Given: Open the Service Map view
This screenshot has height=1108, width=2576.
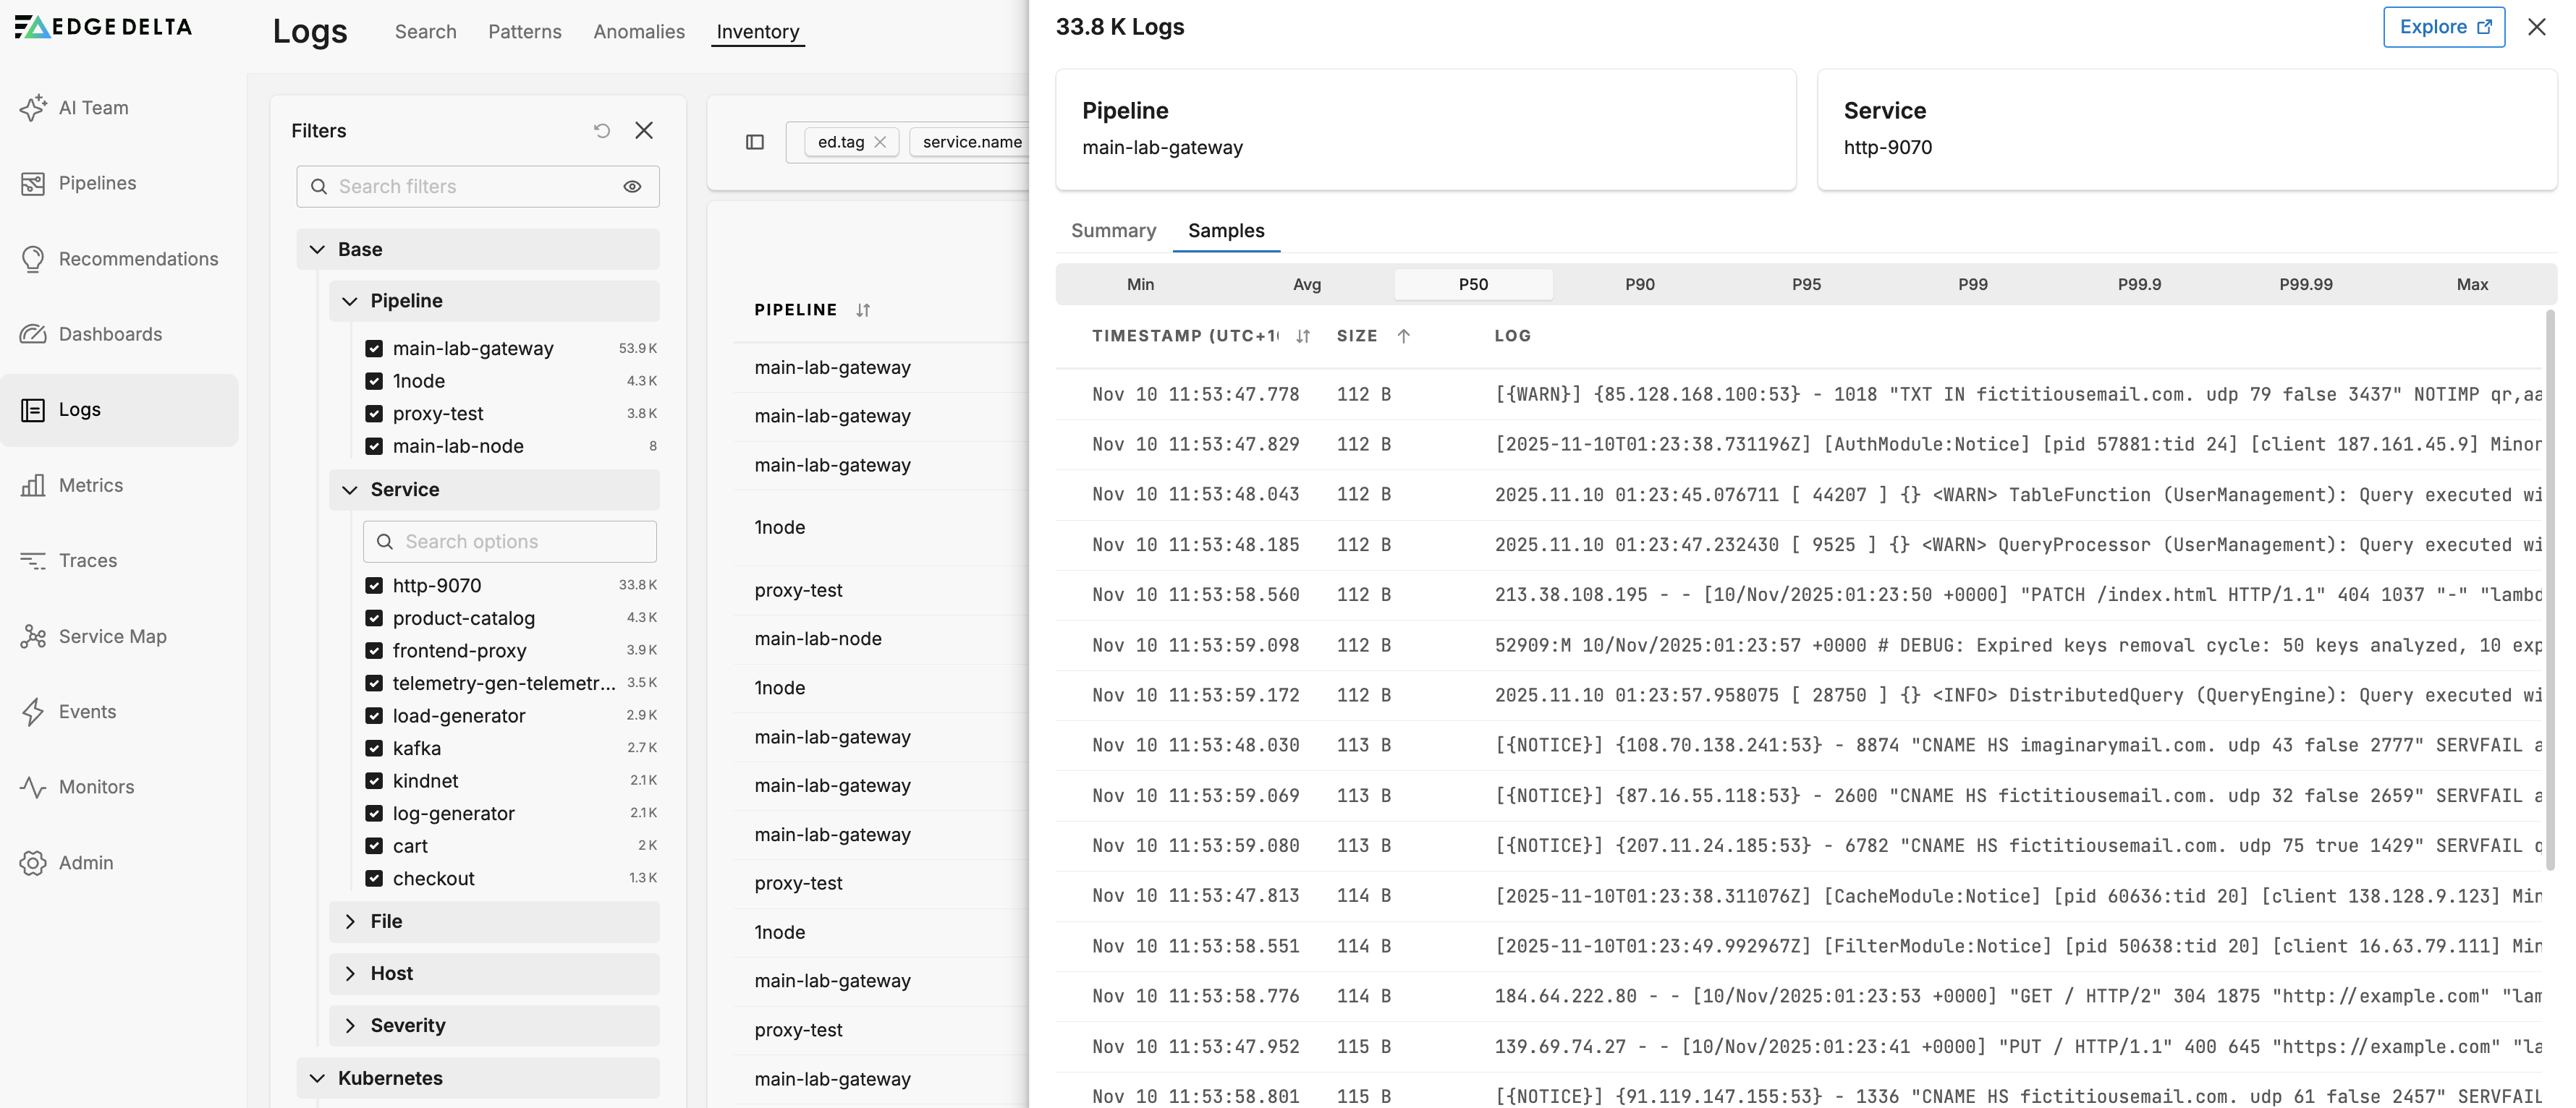Looking at the screenshot, I should pos(113,636).
